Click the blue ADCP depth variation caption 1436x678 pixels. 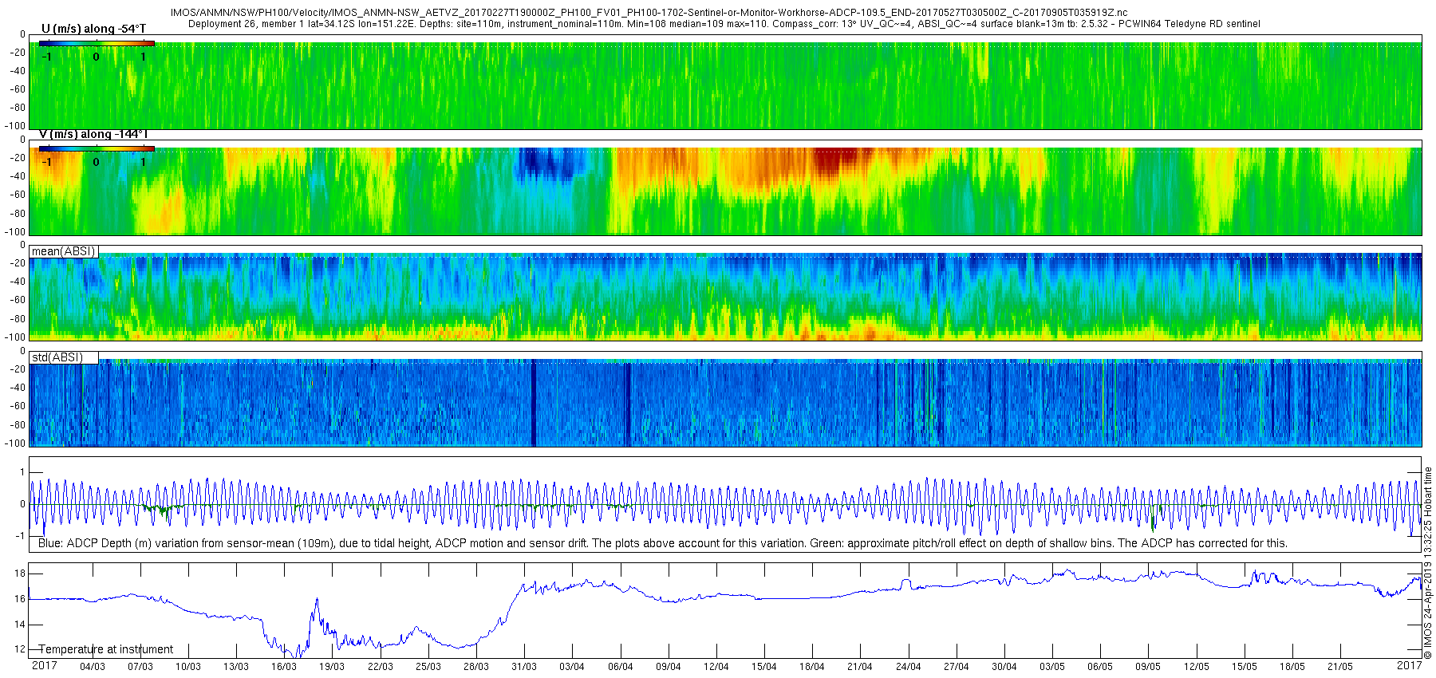(663, 543)
